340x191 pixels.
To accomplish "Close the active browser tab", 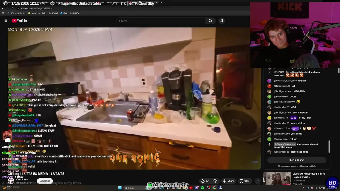I will point(156,3).
